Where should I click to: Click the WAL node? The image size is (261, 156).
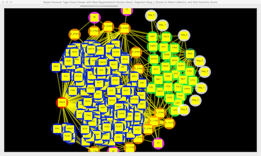(x=57, y=129)
